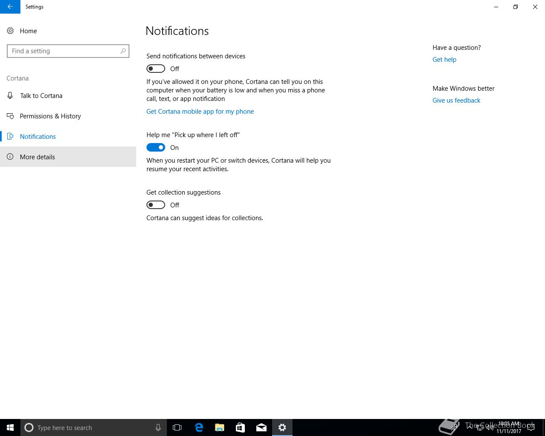This screenshot has width=545, height=436.
Task: Click the taskbar clock and date
Action: (509, 427)
